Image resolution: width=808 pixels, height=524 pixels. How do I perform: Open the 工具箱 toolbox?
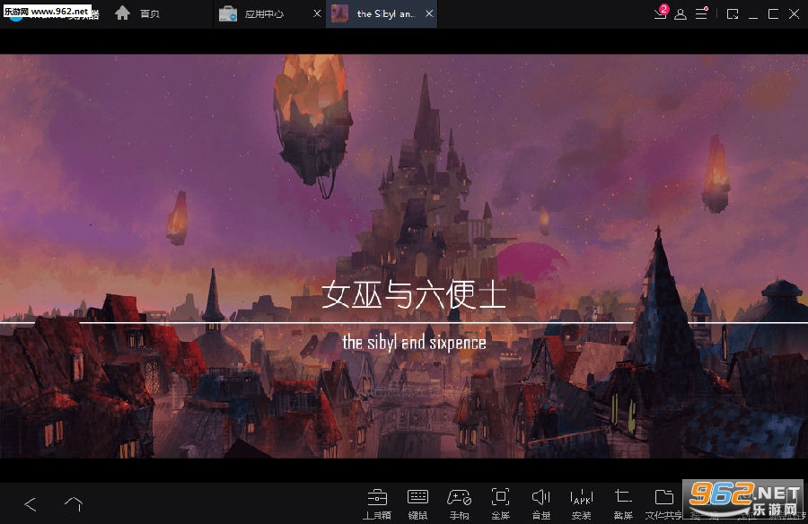click(377, 504)
